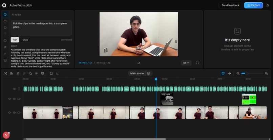Screen dimensions: 273x140
Task: Open the keyframe graph icon in timeline toolbar
Action: pyautogui.click(x=57, y=74)
